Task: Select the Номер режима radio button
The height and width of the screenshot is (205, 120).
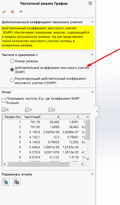Action: click(x=12, y=61)
